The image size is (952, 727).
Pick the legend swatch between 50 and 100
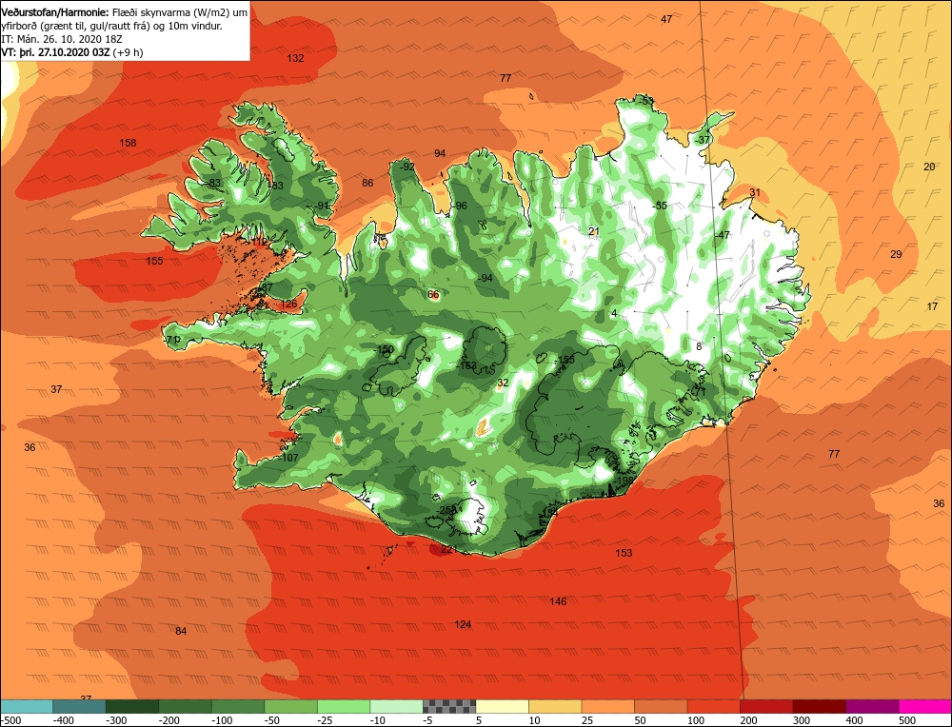[661, 706]
